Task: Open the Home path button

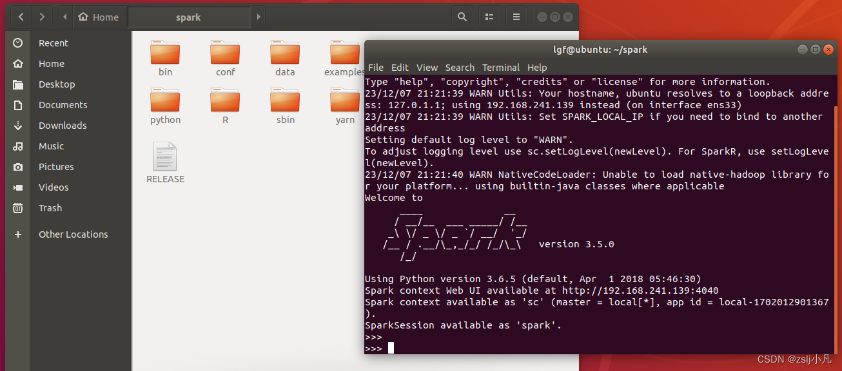Action: [99, 17]
